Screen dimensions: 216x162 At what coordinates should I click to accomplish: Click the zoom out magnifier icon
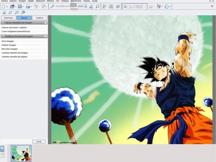[x=52, y=6]
